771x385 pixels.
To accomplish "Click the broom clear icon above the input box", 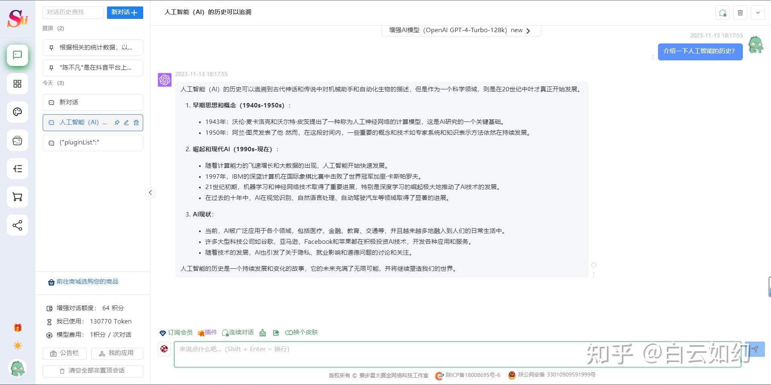I will [x=262, y=333].
